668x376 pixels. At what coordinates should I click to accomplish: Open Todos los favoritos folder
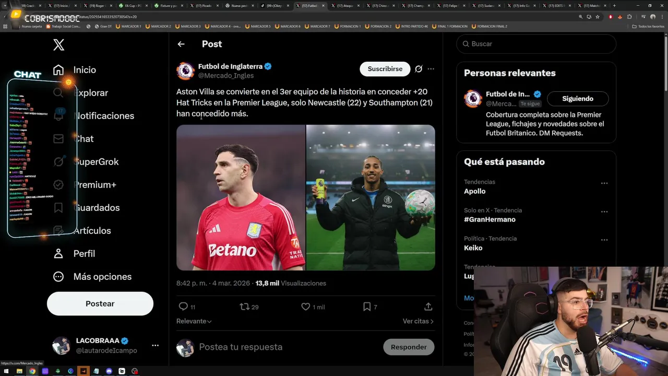tap(648, 26)
